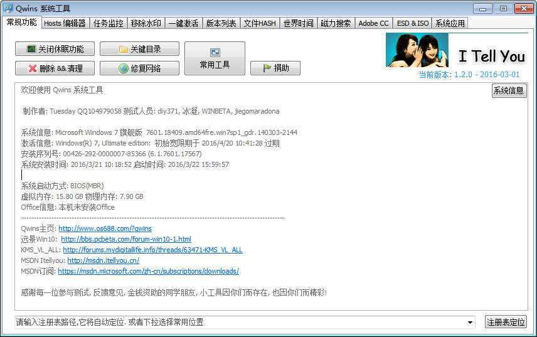Click the 注册表定位 button
The width and height of the screenshot is (537, 337).
(x=506, y=322)
